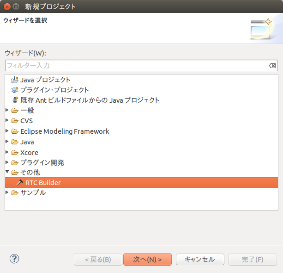This screenshot has height=273, width=283.
Task: Expand the Eclipse Modeling Framework category
Action: (7, 130)
